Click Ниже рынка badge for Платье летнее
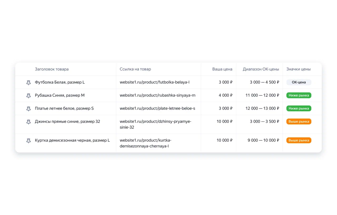Screen dimensions: 337x215 (299, 108)
